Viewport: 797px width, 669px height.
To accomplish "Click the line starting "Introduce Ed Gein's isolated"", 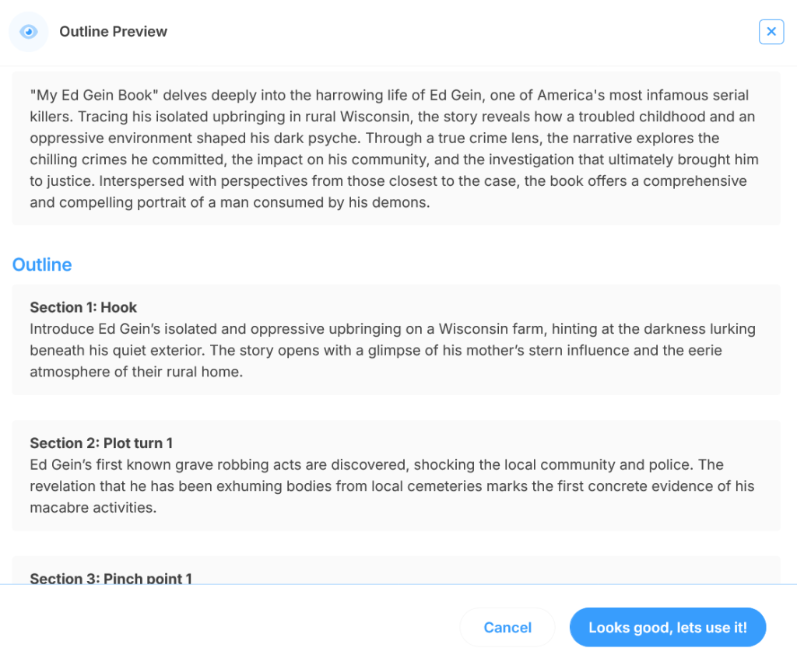I will 392,329.
